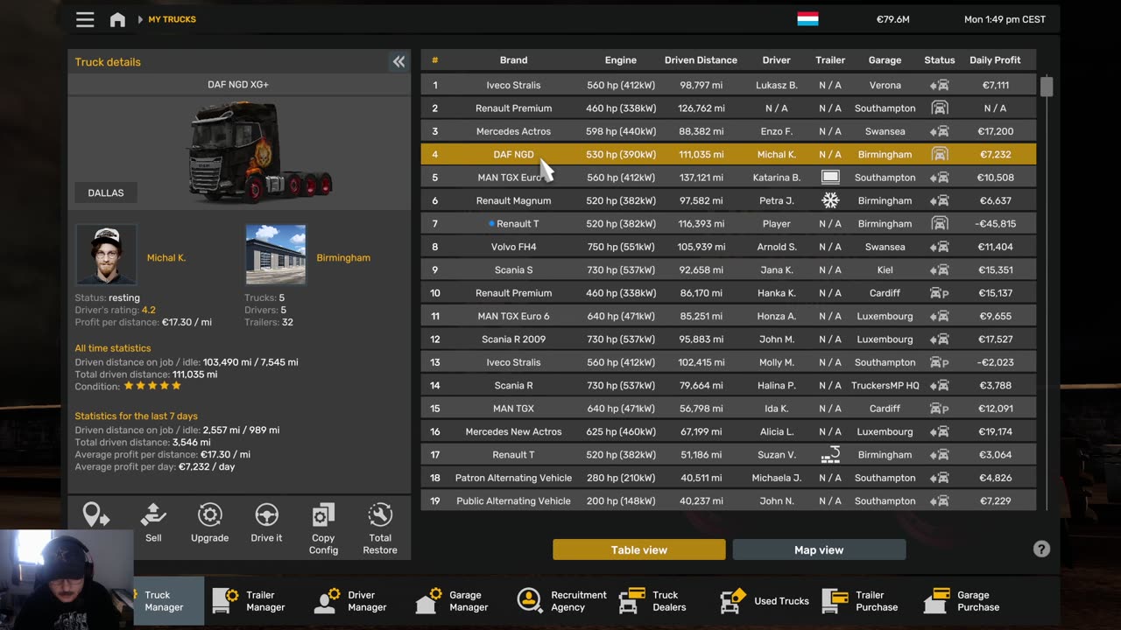
Task: Open the Driver Manager tab
Action: click(x=351, y=601)
